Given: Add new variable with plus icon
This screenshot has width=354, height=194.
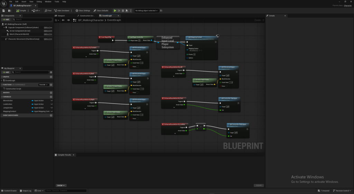Looking at the screenshot, I should click(x=51, y=97).
